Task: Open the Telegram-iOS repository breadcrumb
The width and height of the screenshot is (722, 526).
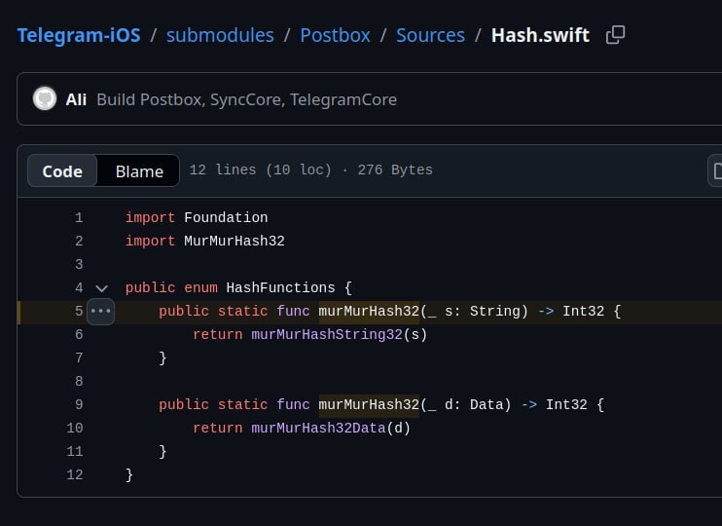Action: click(x=79, y=35)
